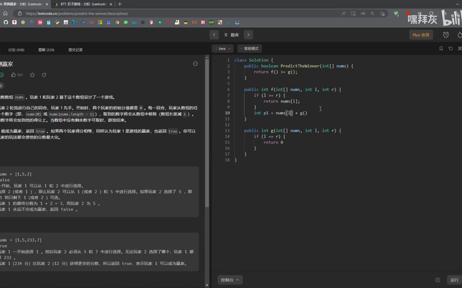This screenshot has width=462, height=288.
Task: Click the 'class Solution {' code line
Action: click(x=254, y=60)
